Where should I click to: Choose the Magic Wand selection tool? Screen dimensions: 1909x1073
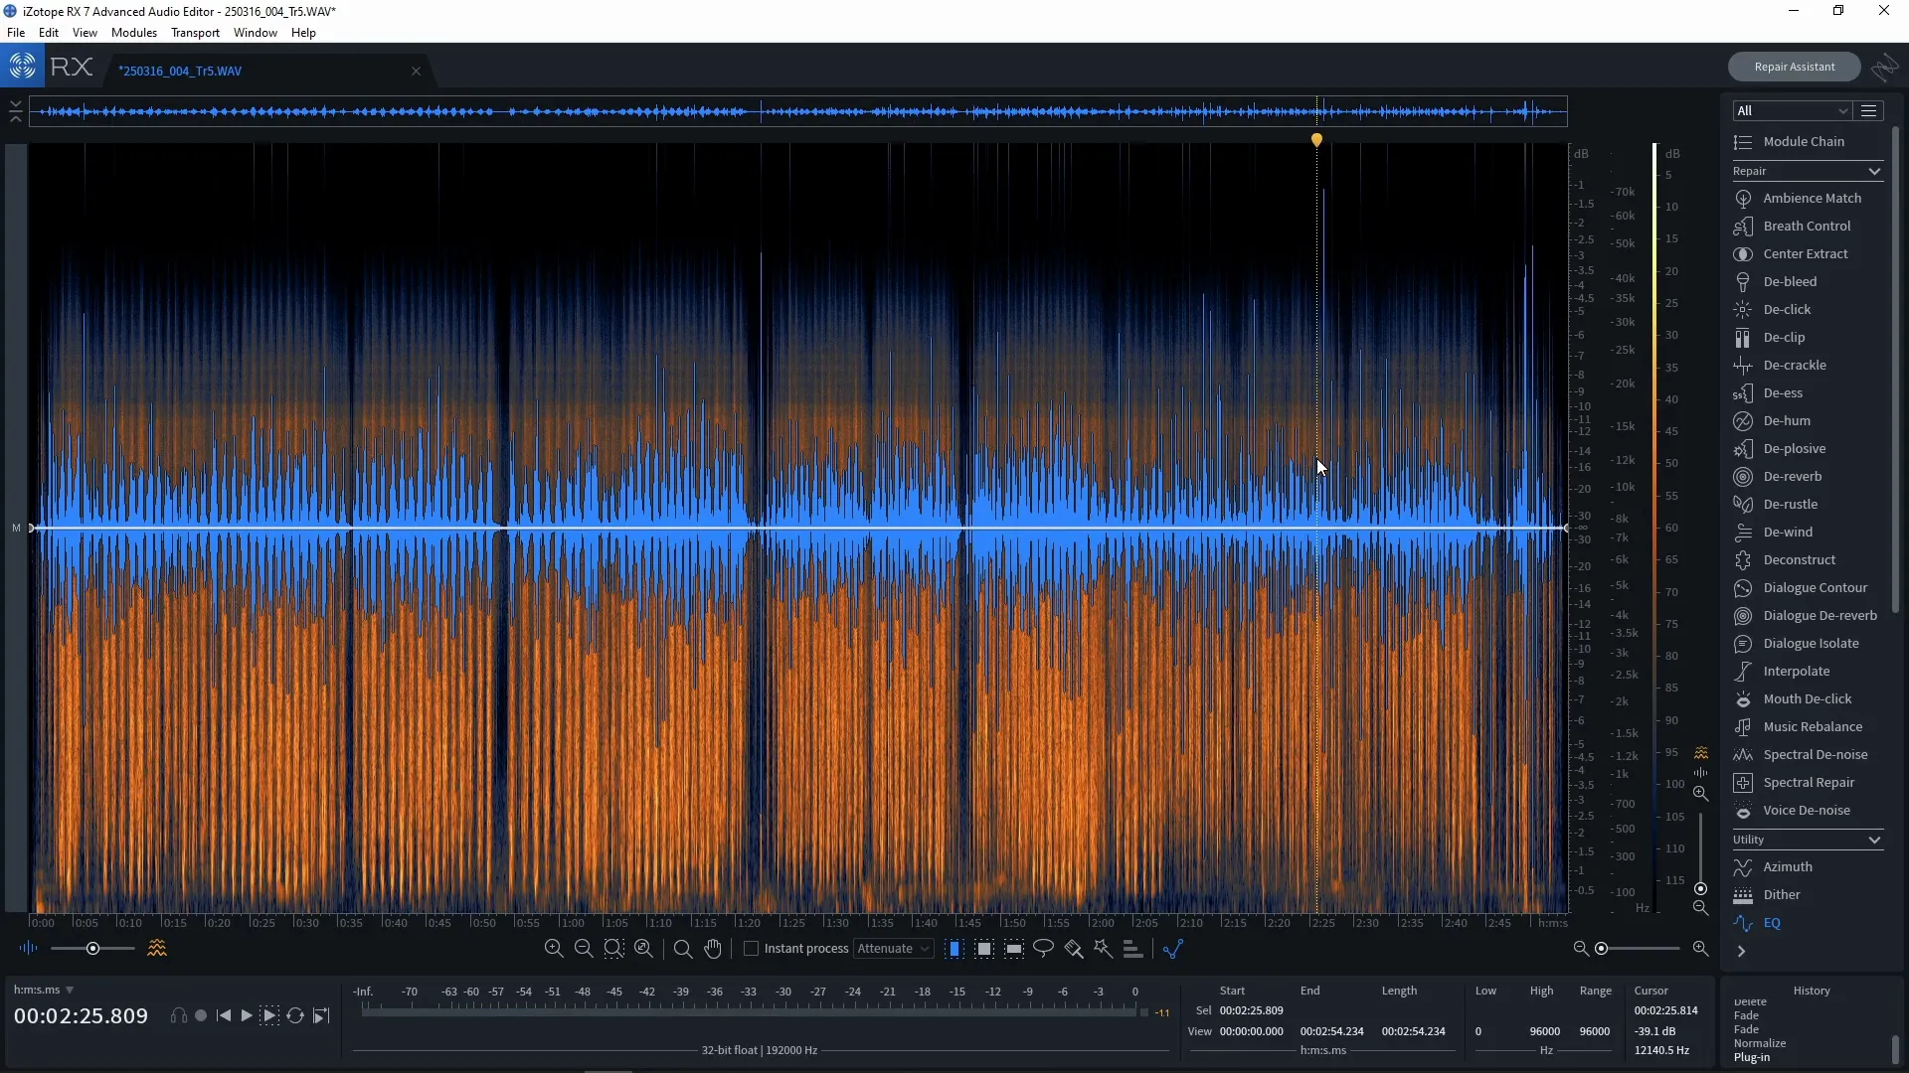pos(1105,949)
